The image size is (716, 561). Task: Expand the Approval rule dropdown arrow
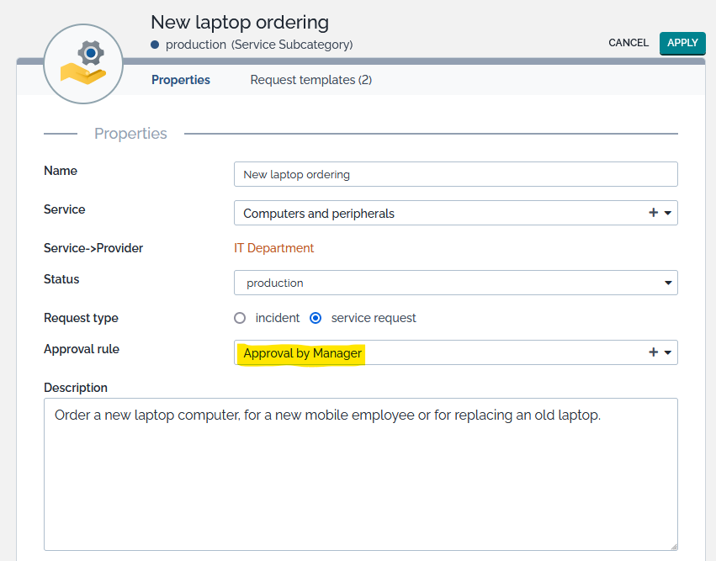point(668,352)
